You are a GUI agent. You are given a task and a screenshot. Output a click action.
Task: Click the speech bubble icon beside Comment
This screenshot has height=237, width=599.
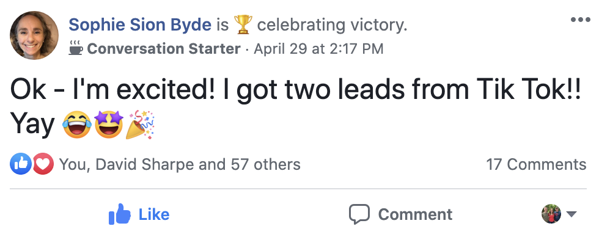tap(359, 214)
